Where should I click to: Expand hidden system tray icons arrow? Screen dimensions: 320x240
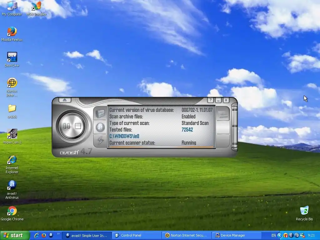pos(280,236)
